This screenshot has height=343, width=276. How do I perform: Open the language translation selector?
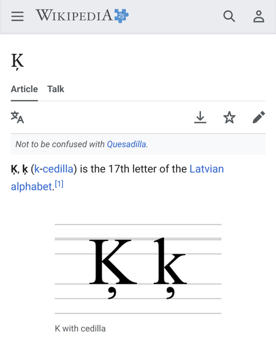click(x=17, y=117)
